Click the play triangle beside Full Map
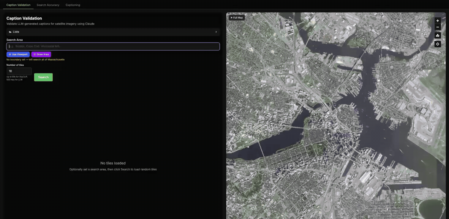This screenshot has width=449, height=219. click(x=232, y=18)
